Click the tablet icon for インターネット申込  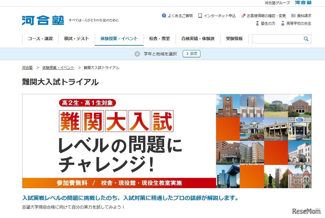(200, 16)
